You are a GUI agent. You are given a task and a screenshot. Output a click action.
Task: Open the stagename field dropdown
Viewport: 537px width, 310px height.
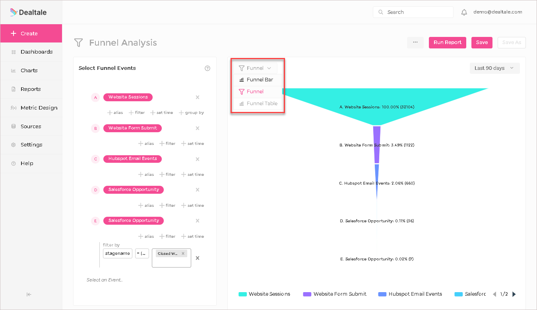pos(118,253)
